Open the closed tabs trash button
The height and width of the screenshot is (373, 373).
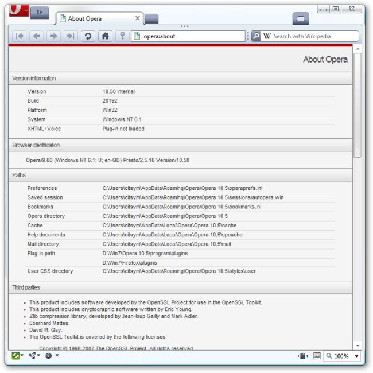301,18
